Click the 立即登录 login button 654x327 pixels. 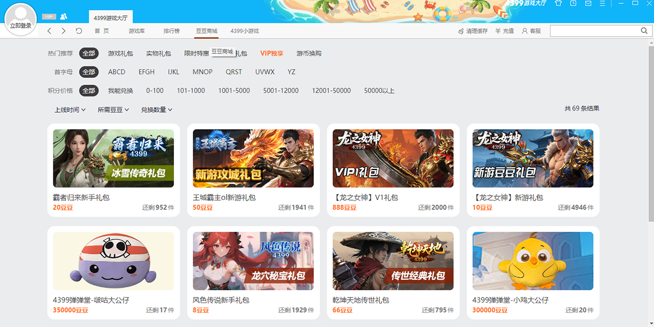click(20, 25)
